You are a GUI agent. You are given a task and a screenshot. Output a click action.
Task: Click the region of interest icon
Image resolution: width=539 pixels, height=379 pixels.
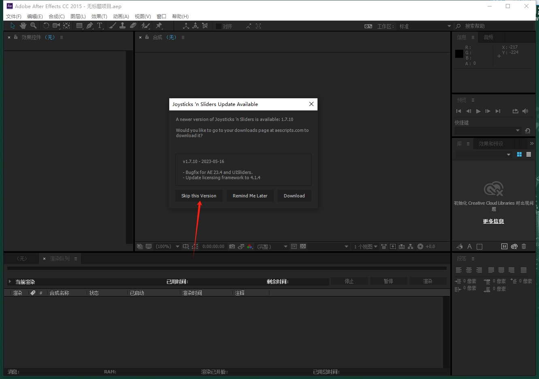[294, 246]
